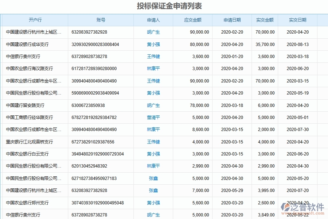This screenshot has height=219, width=328.
Task: Open applicant 胡广生 in the first row
Action: point(153,32)
